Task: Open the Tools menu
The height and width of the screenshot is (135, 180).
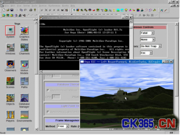Action: pos(34,6)
